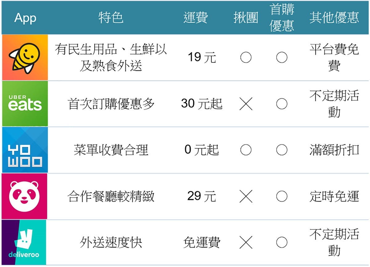
Task: Click the 特色 column header
Action: tap(111, 18)
